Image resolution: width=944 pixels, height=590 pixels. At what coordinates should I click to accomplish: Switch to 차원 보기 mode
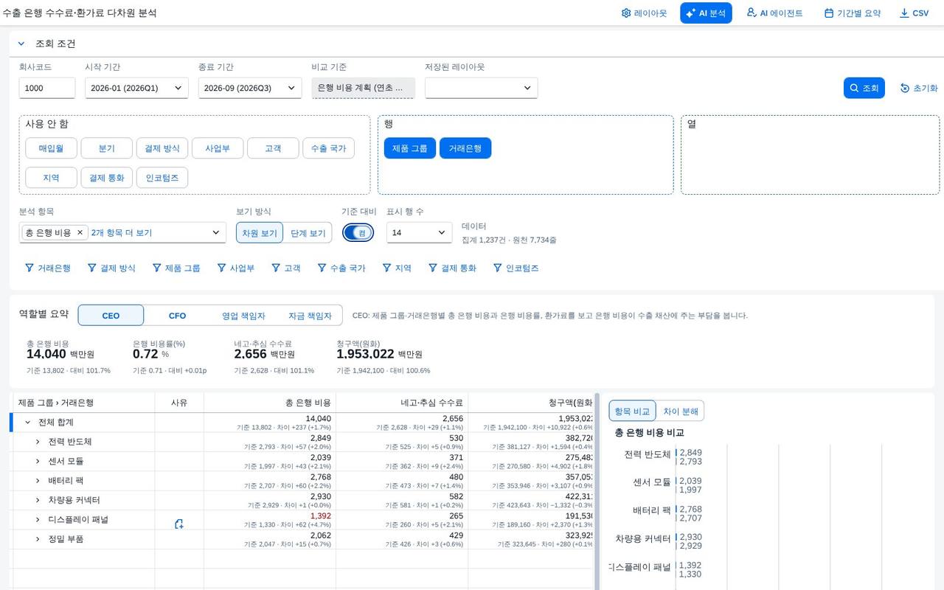click(260, 233)
